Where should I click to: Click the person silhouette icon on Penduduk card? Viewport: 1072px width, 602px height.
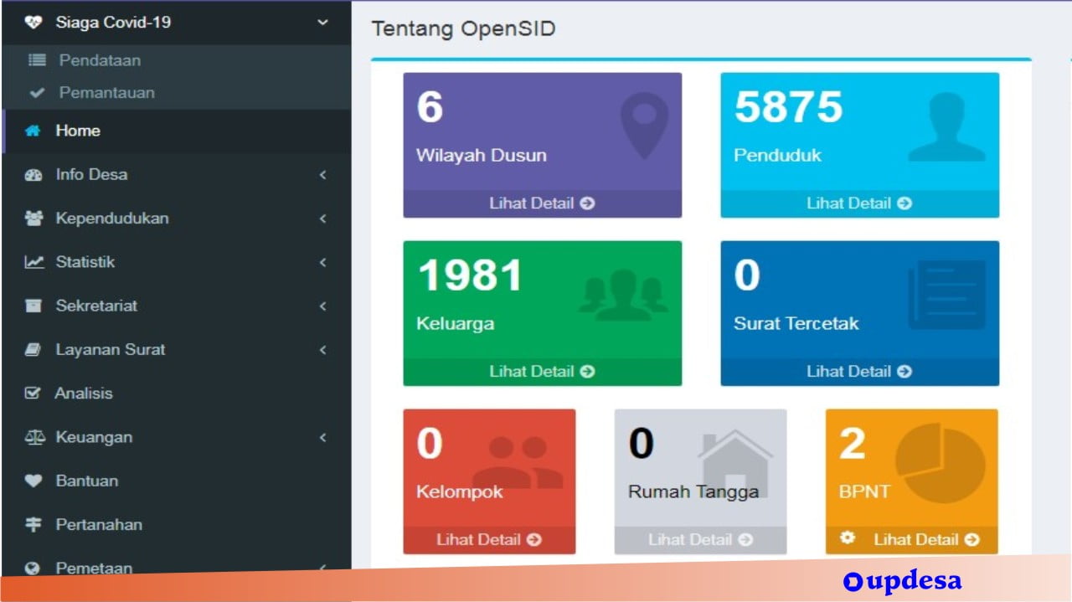(x=946, y=127)
